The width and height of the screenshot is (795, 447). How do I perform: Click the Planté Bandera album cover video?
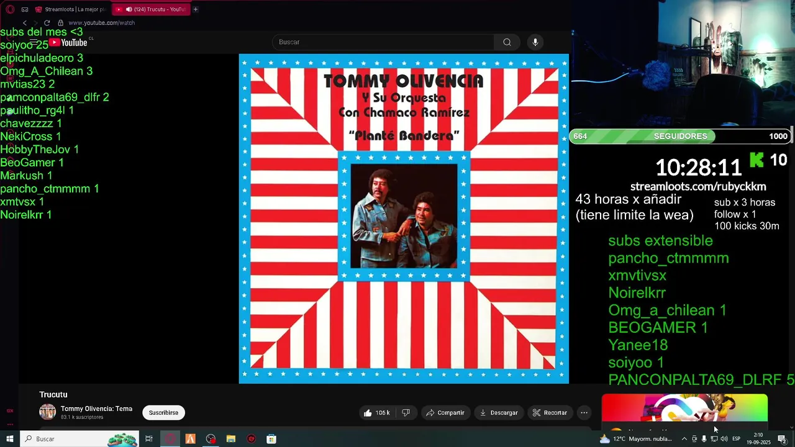(x=404, y=219)
